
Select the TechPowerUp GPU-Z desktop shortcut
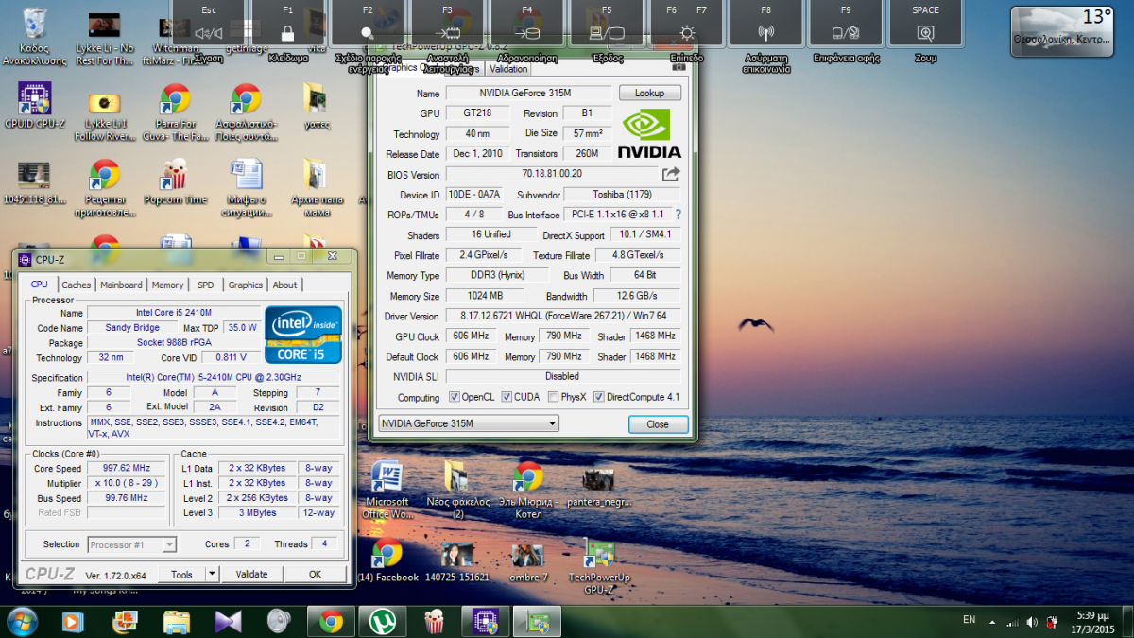(x=599, y=565)
